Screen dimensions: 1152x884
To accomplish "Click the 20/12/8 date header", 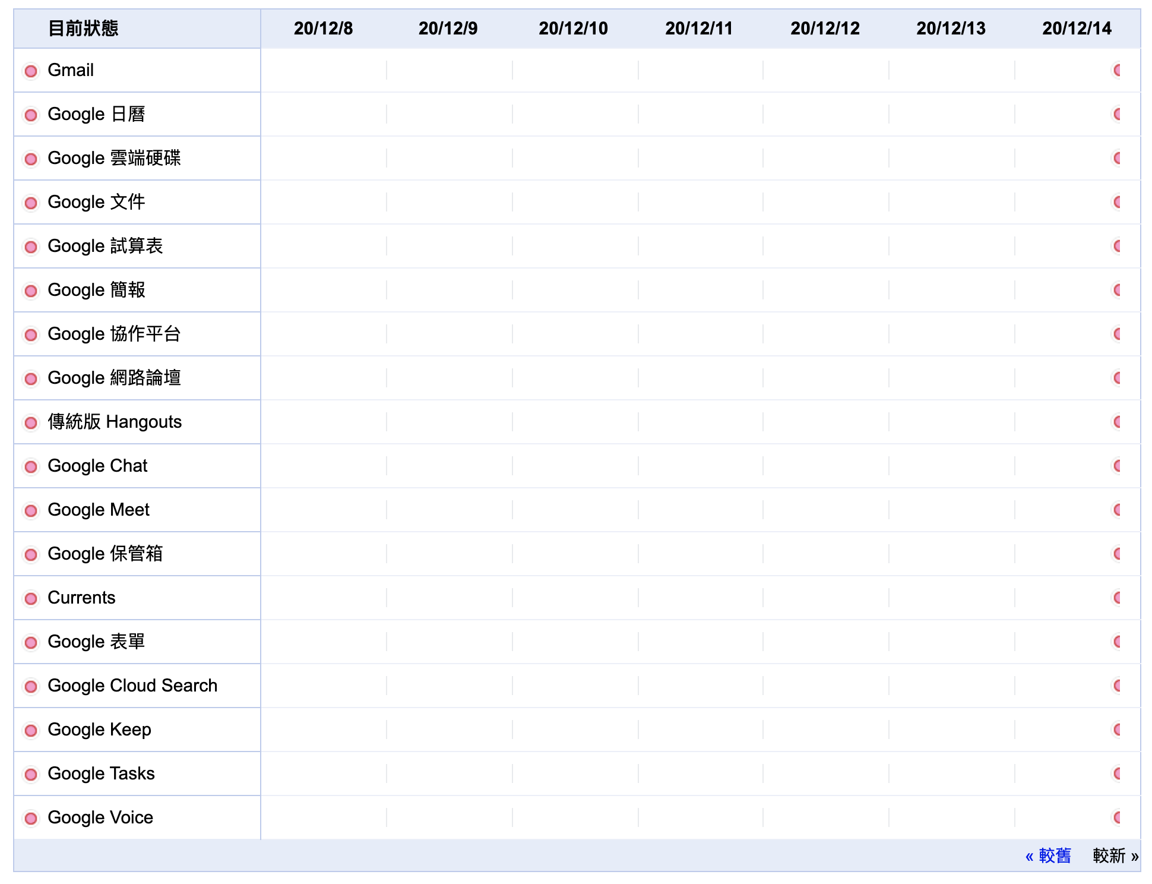I will click(324, 29).
